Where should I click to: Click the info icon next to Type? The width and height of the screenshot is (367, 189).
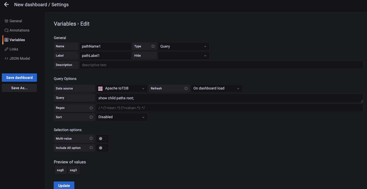[153, 46]
